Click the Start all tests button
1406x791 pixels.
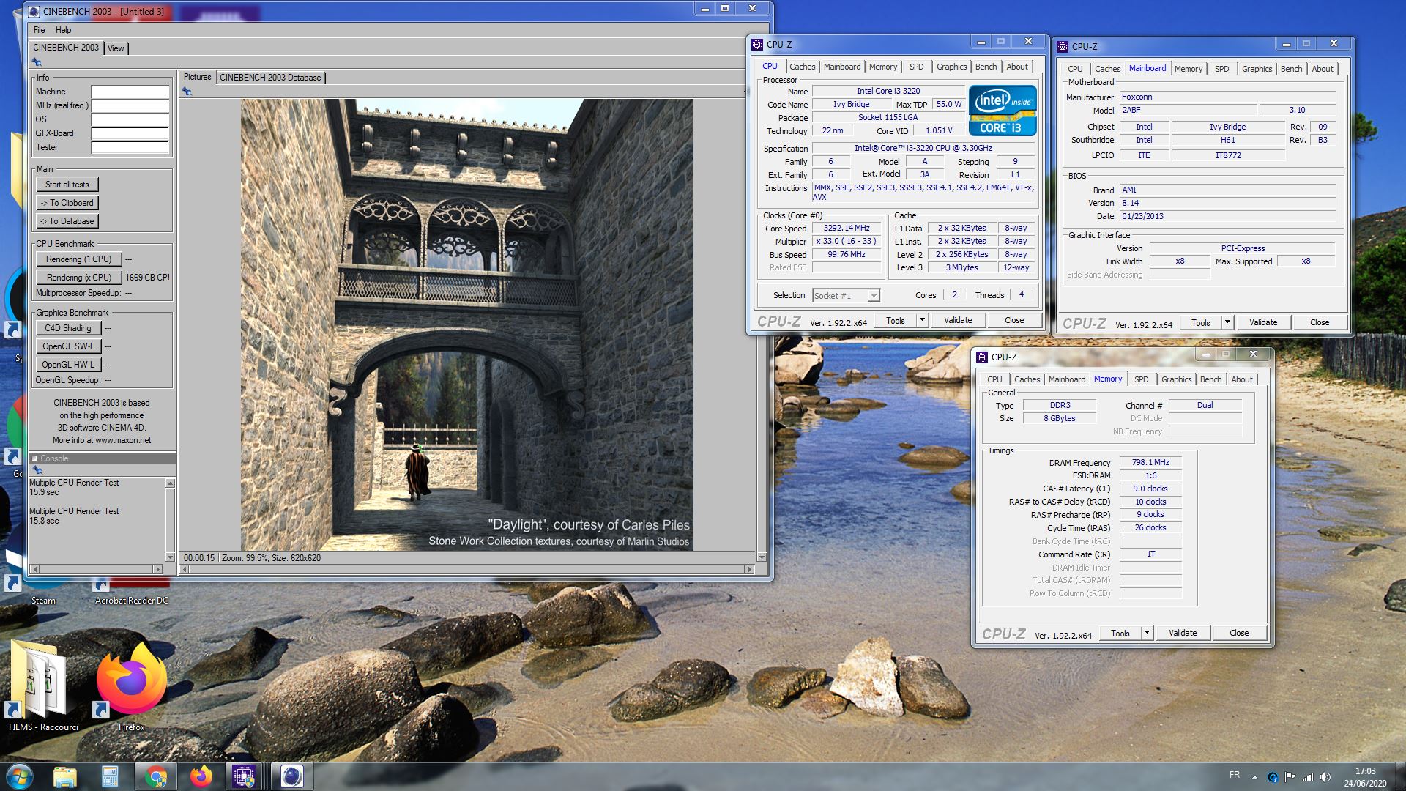(67, 185)
